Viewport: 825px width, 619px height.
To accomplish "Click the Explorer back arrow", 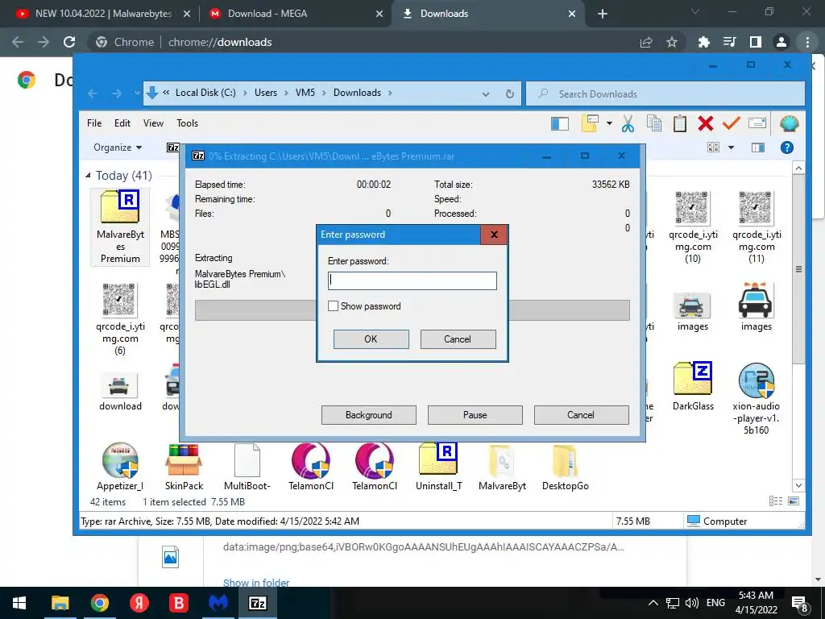I will click(93, 93).
